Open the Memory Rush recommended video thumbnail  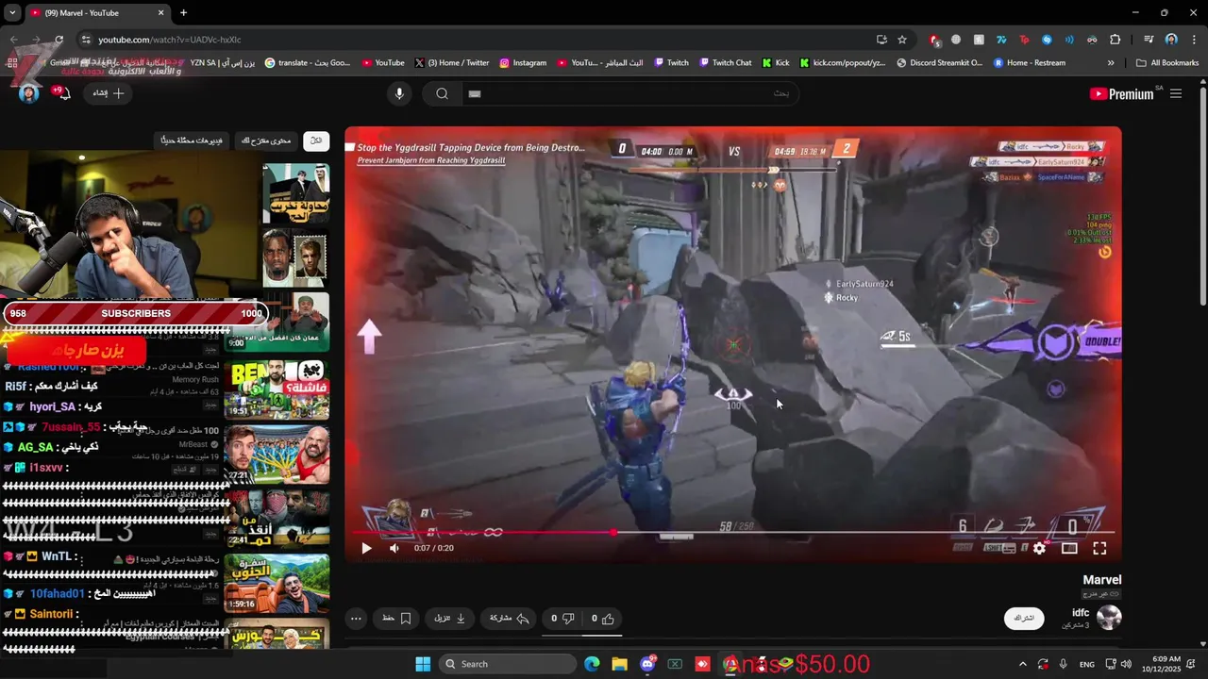tap(277, 389)
